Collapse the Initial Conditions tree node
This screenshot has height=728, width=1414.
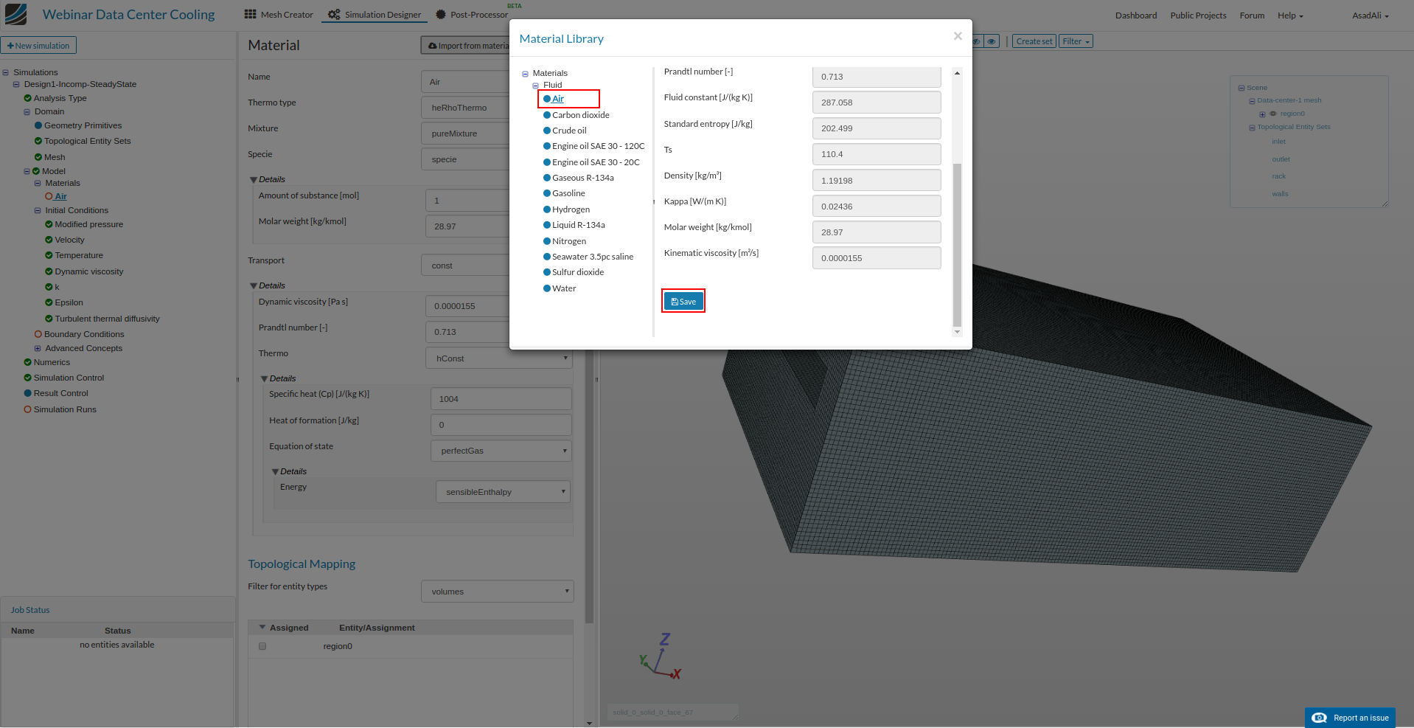(x=38, y=210)
